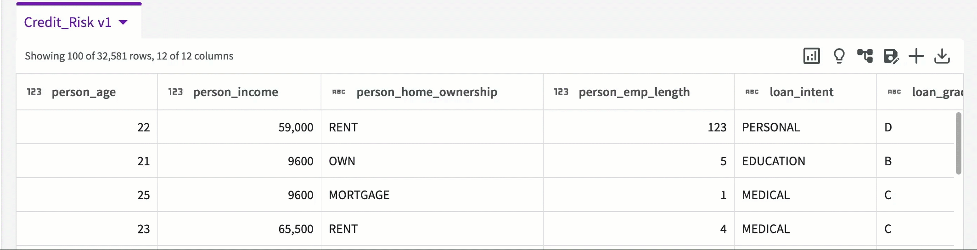Click numeric type icon beside person_income
977x250 pixels.
(175, 92)
